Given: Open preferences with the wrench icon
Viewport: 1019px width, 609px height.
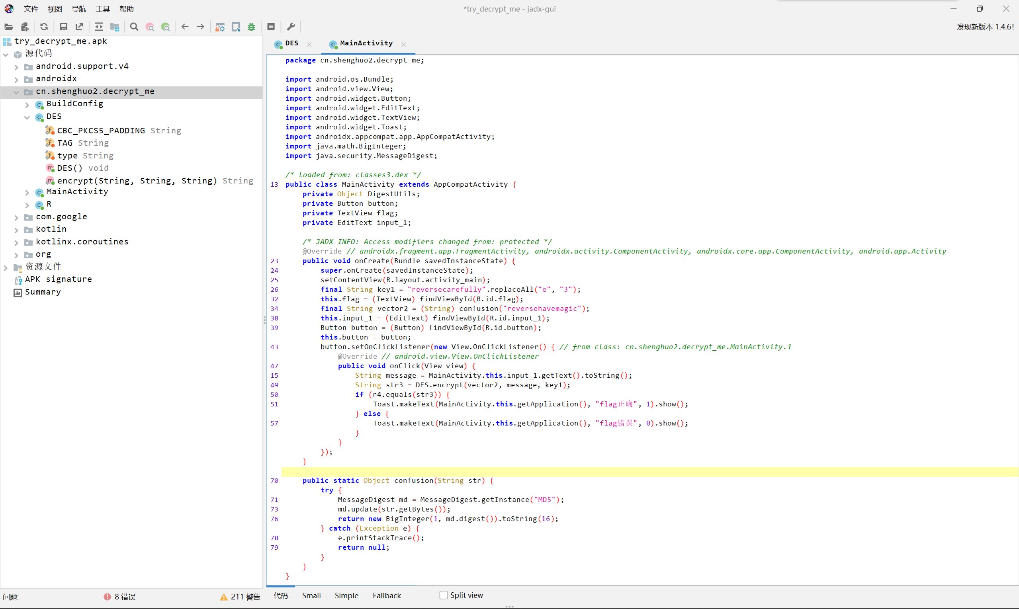Looking at the screenshot, I should 291,27.
